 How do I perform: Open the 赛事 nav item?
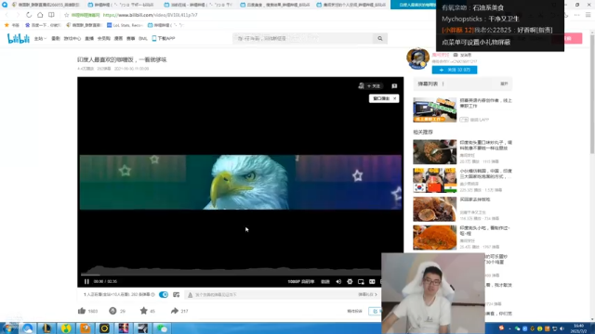click(130, 38)
